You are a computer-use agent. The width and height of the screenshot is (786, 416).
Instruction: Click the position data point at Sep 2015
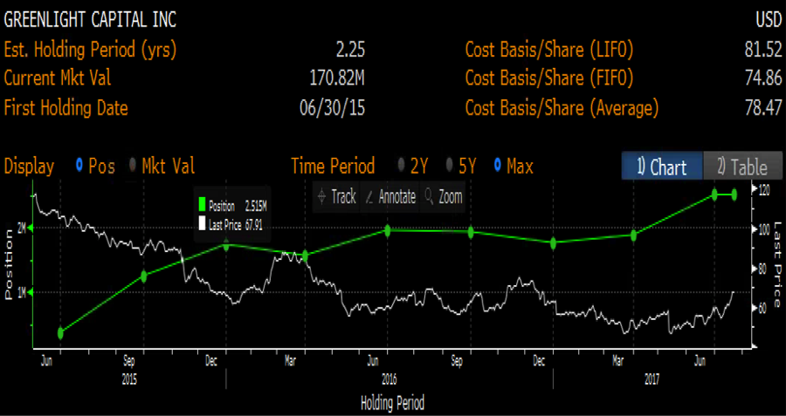tap(144, 276)
